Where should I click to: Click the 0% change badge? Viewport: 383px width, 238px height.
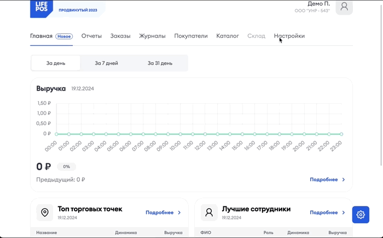coord(66,166)
